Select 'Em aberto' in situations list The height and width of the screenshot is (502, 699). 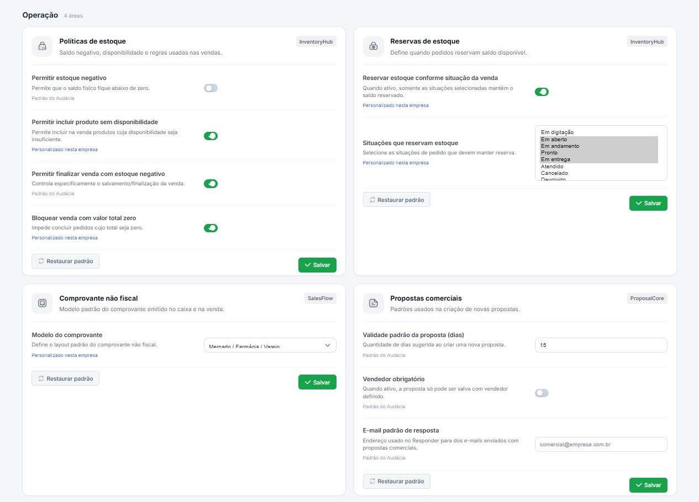[x=599, y=140]
